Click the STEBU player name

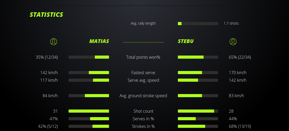186,41
